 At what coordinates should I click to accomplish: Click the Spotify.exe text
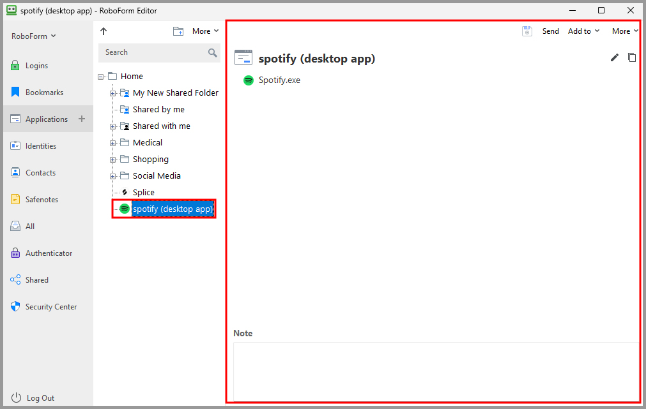coord(279,80)
